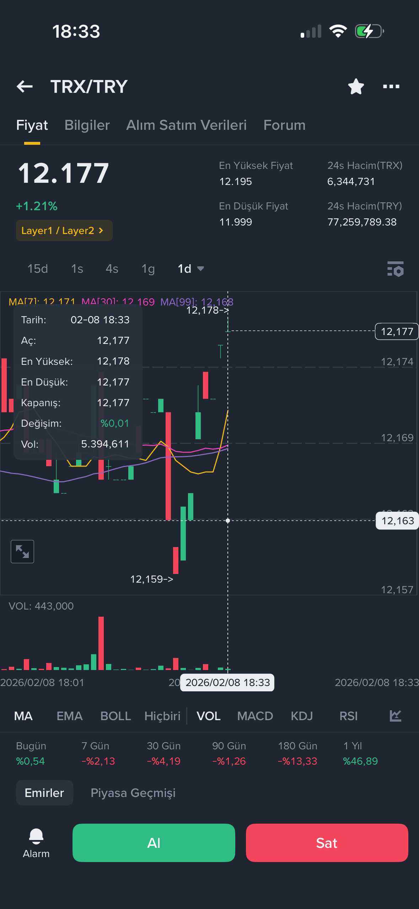Viewport: 419px width, 909px height.
Task: Toggle the RSI sub-indicator
Action: point(348,716)
